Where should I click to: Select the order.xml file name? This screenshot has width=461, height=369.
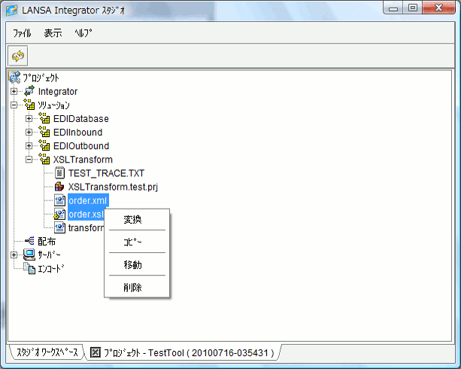pyautogui.click(x=88, y=200)
